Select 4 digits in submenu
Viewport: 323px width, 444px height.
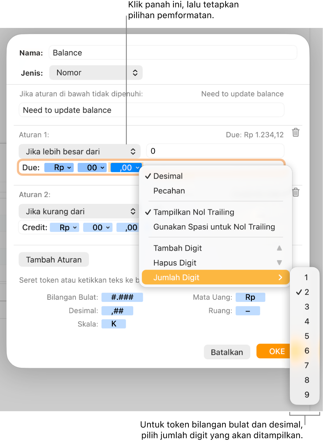(x=305, y=321)
